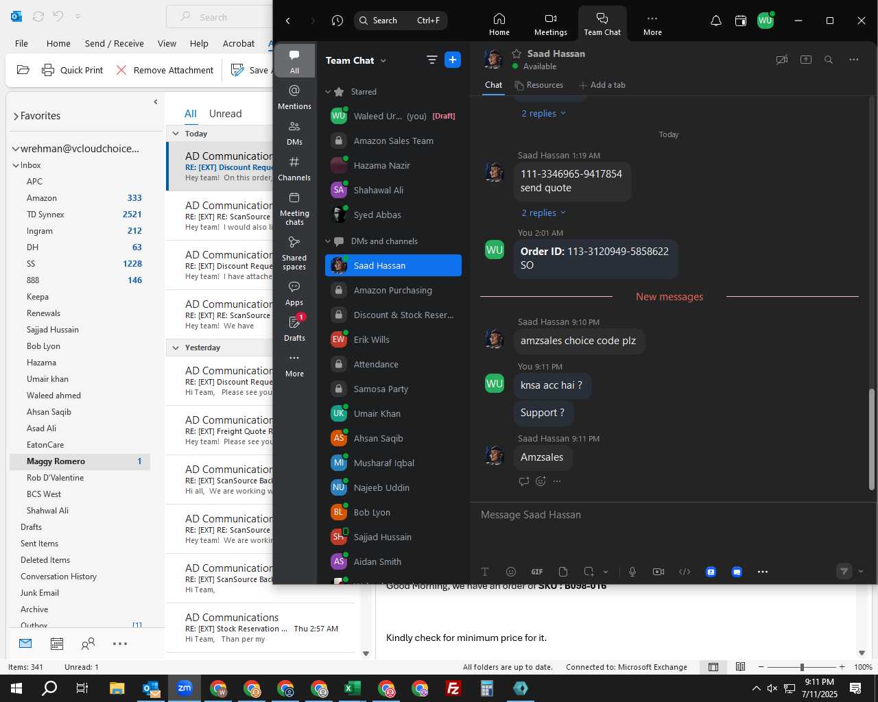Click the Outlook zoom slider handle
This screenshot has width=878, height=702.
[802, 667]
